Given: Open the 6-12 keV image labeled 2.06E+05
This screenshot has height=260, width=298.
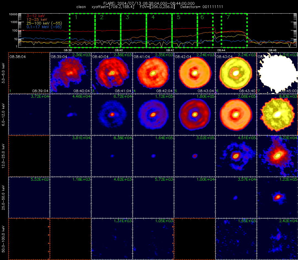Looking at the screenshot, I should coord(236,115).
